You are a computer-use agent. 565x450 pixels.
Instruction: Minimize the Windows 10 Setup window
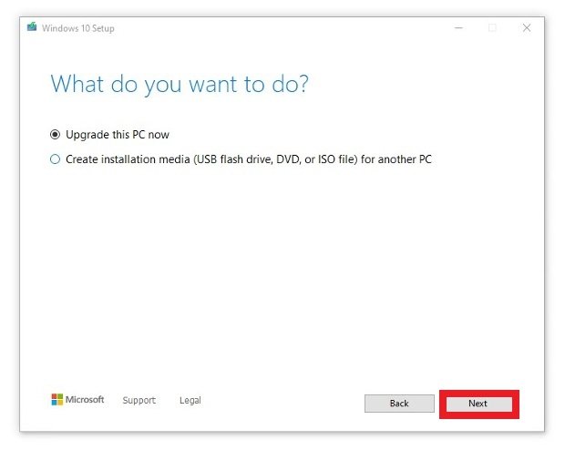(x=458, y=27)
